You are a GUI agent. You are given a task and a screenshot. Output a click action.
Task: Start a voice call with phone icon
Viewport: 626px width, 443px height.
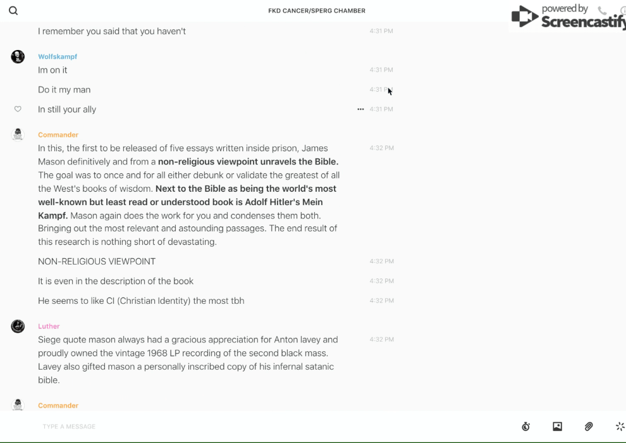tap(602, 11)
